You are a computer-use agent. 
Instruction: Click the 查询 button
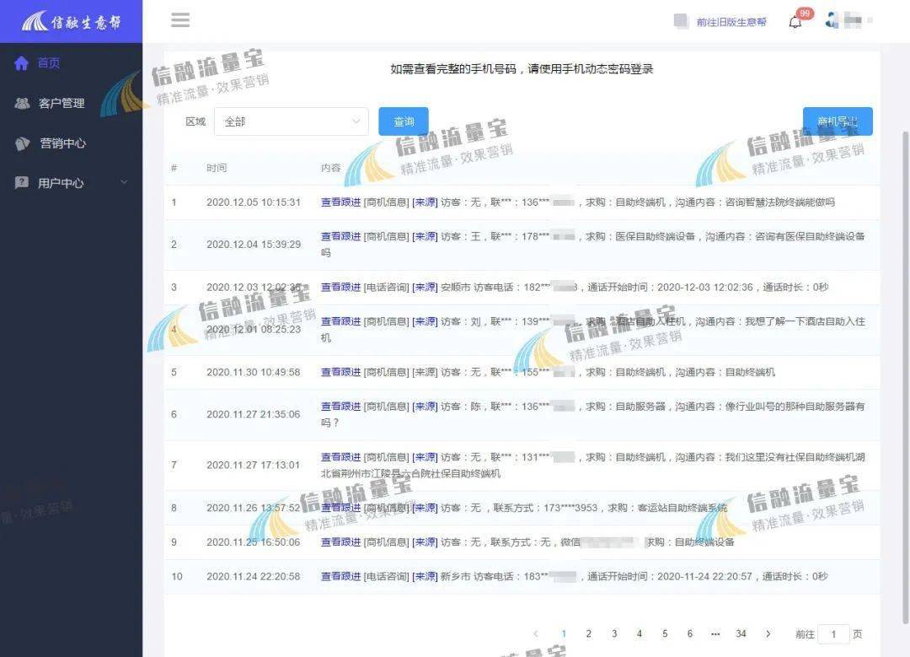[x=404, y=121]
